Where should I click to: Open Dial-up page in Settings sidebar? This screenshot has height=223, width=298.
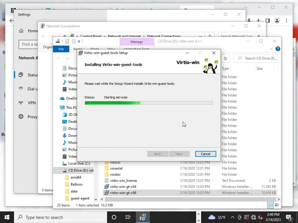tap(28, 89)
